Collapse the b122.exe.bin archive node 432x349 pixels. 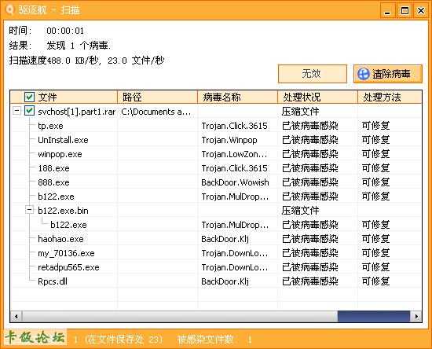pos(29,210)
